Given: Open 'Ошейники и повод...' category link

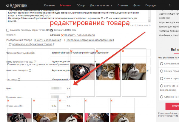Looking at the screenshot, I should click(169, 35).
